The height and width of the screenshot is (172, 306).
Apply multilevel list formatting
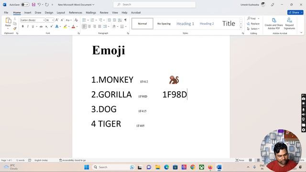click(x=100, y=20)
